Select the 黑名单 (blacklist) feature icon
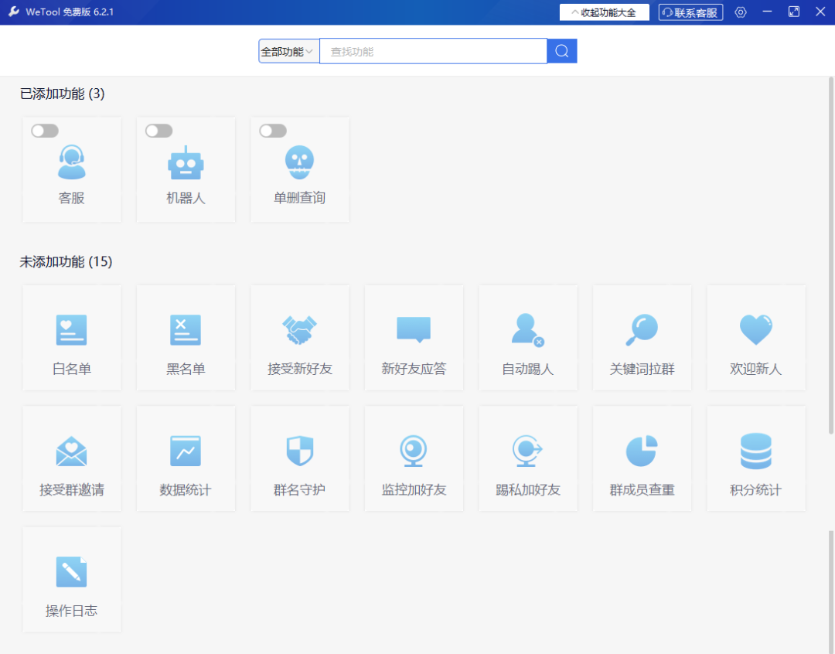Screen dimensions: 835x654 coord(186,338)
